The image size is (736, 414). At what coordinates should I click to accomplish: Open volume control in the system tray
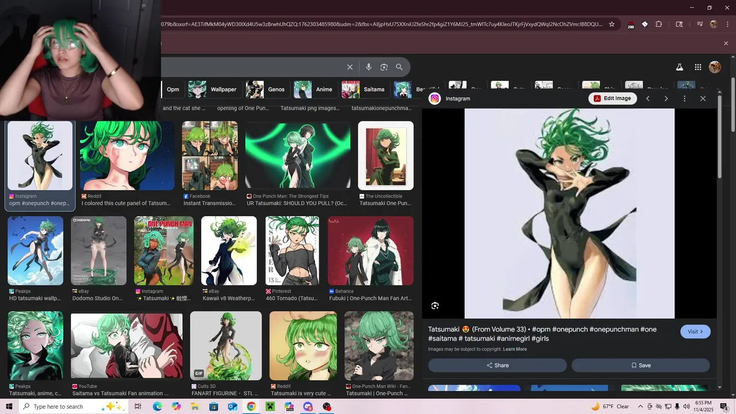click(x=686, y=407)
